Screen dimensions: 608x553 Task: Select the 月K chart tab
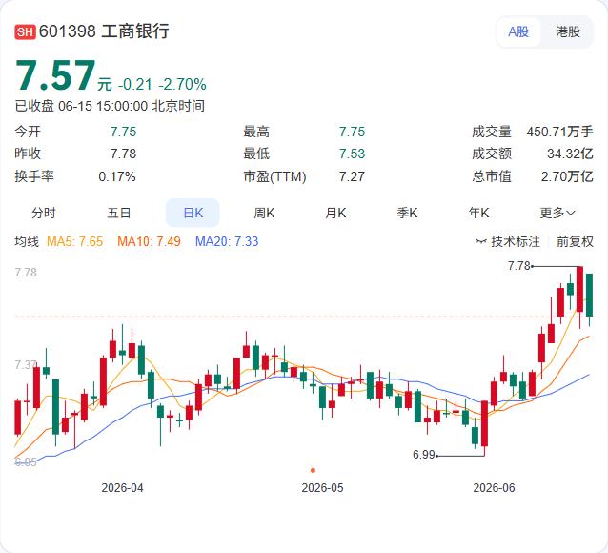click(335, 213)
